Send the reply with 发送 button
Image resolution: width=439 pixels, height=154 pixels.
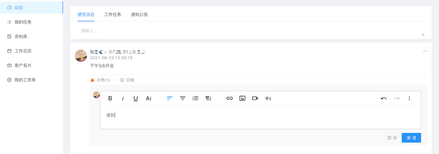point(411,137)
